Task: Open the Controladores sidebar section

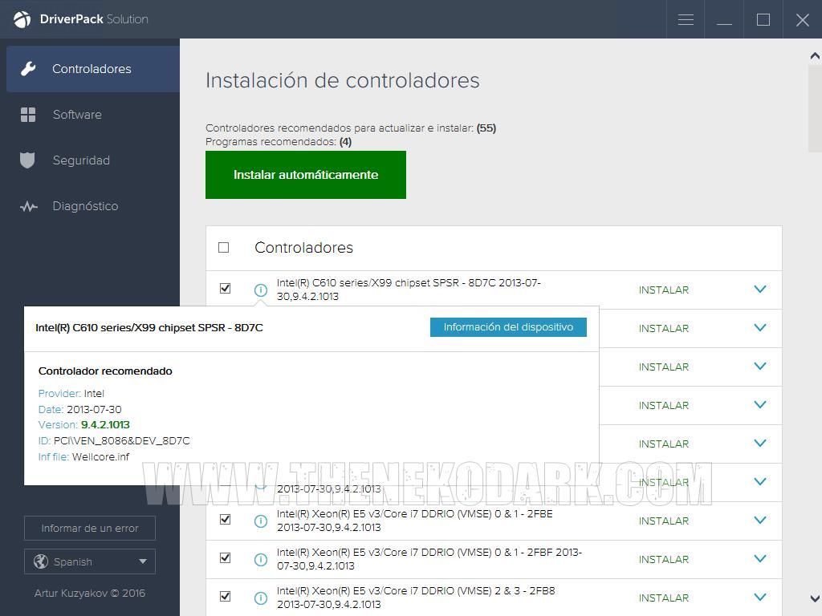Action: coord(93,69)
